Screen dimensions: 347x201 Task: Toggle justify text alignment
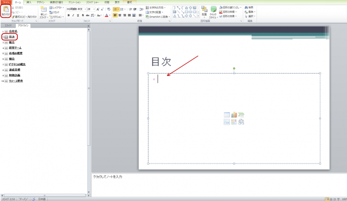pos(129,15)
